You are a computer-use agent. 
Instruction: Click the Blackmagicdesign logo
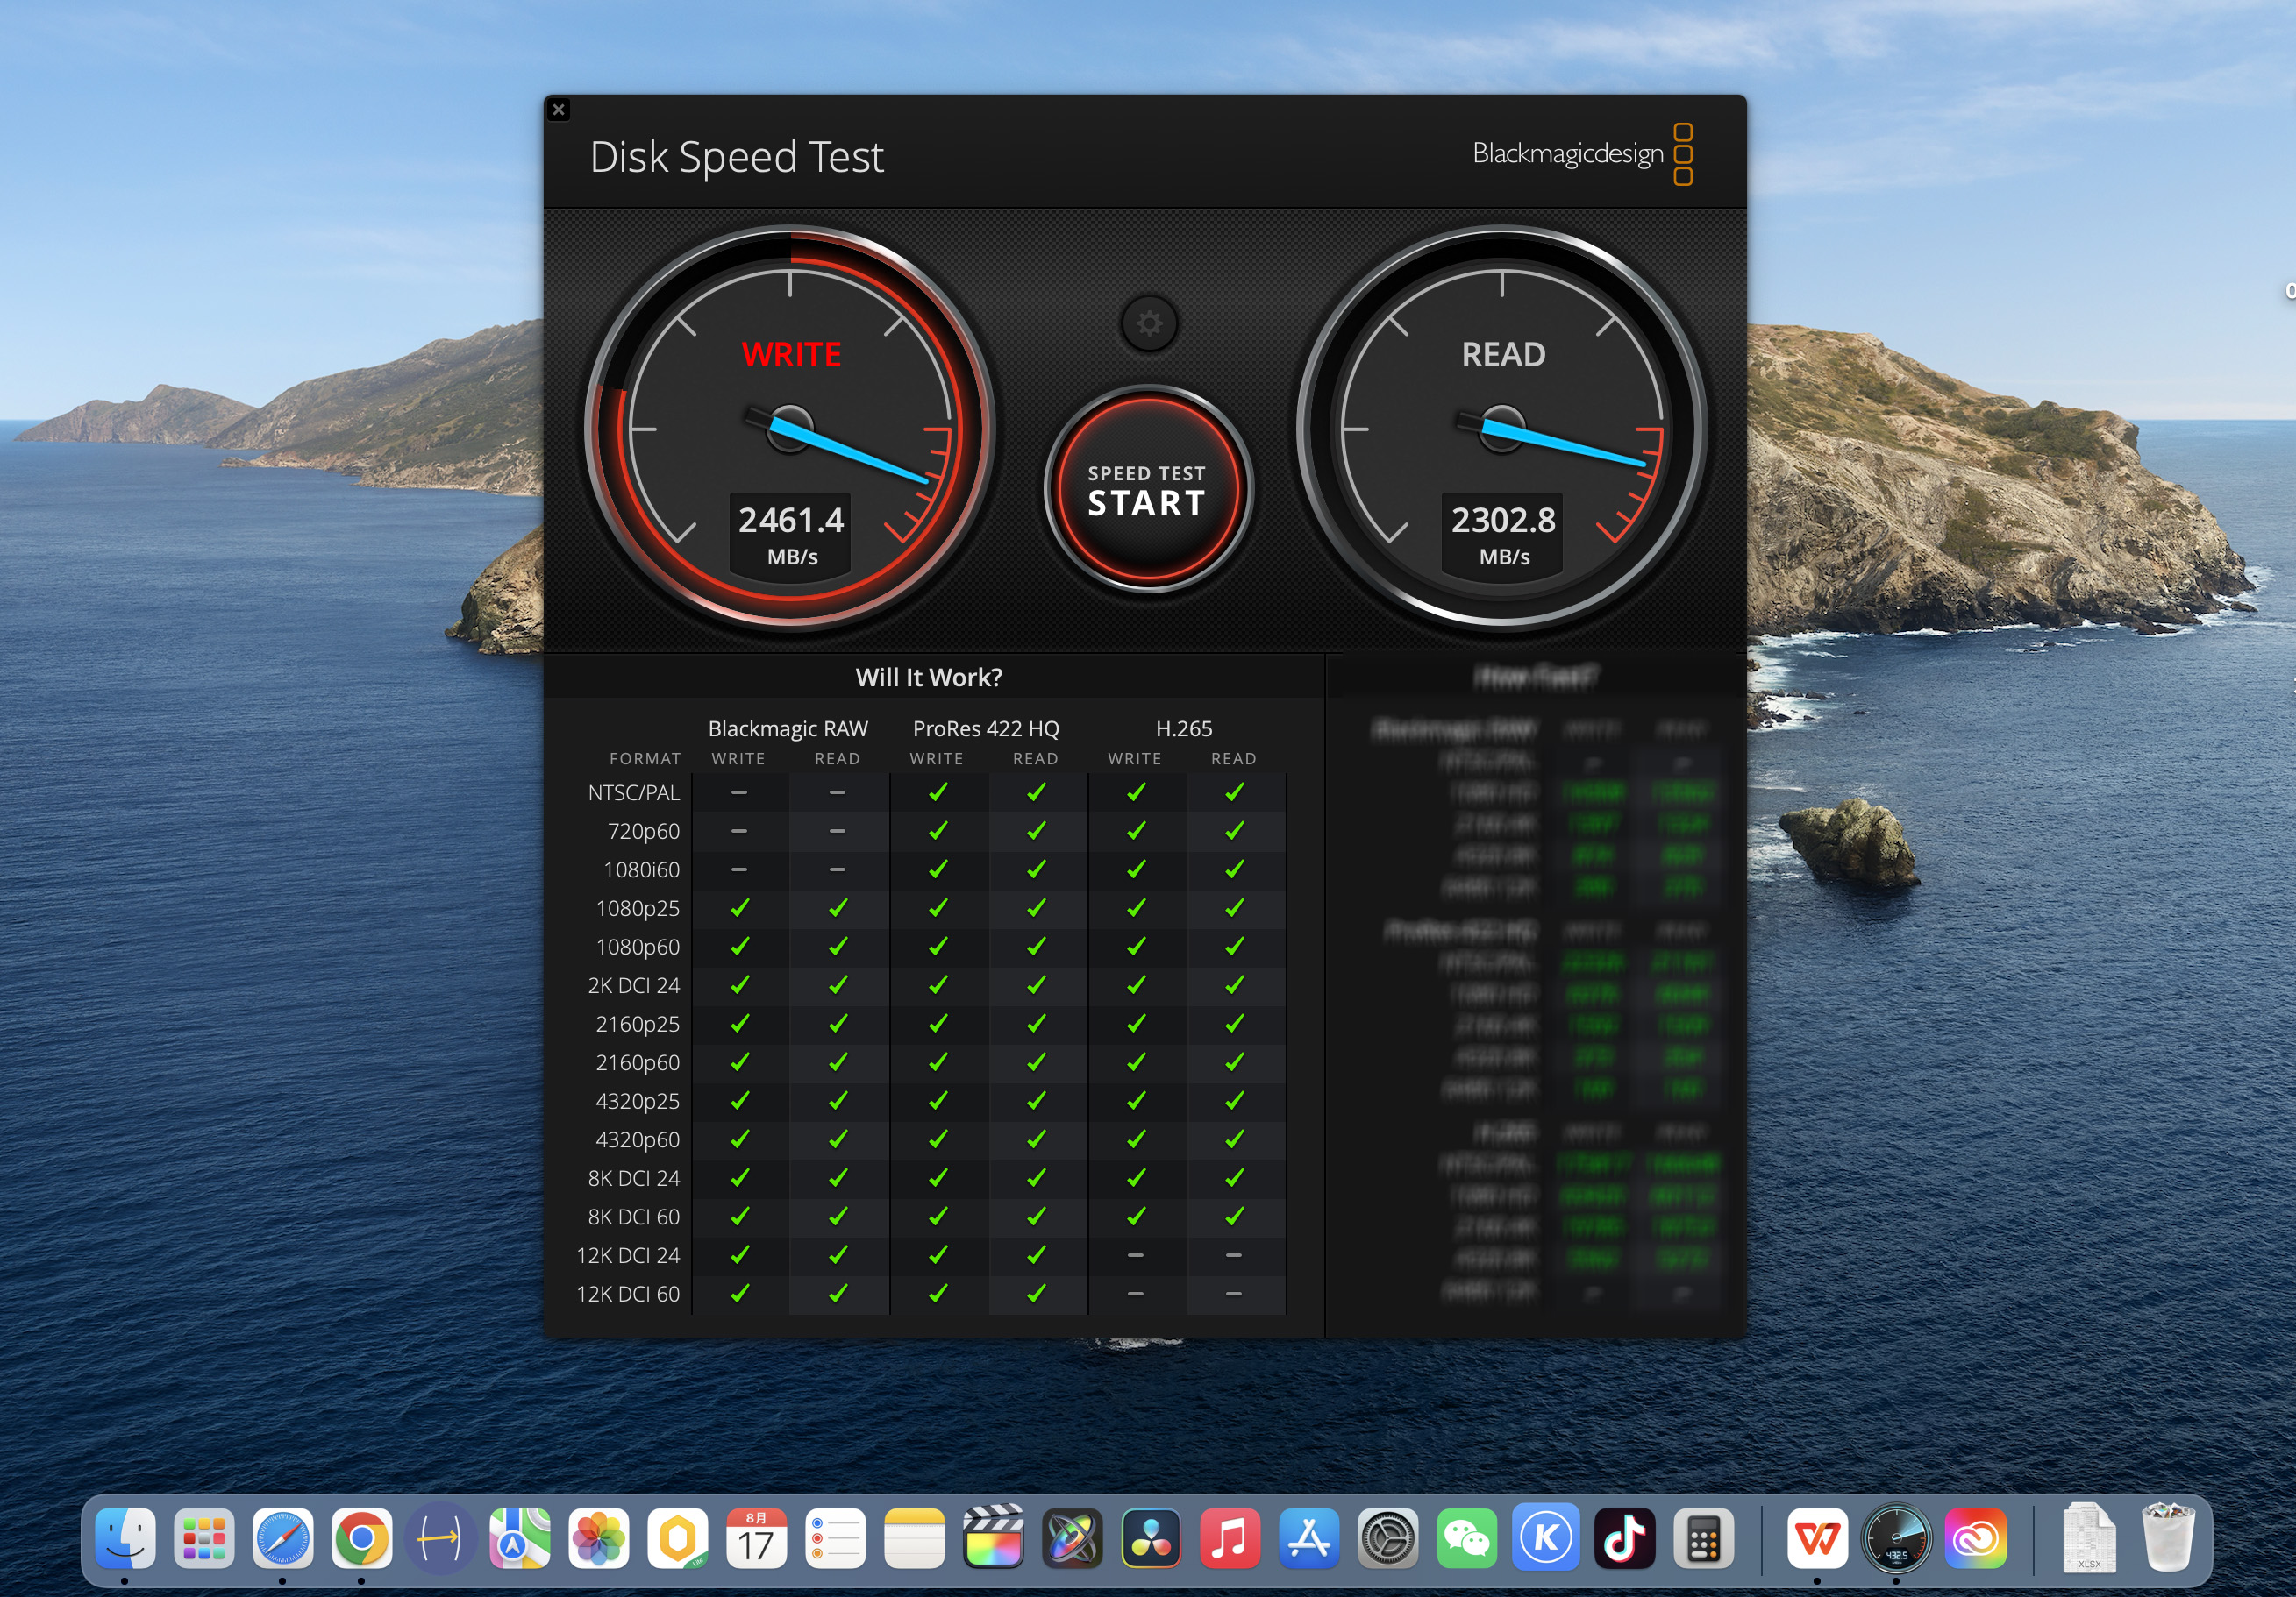pos(1582,154)
